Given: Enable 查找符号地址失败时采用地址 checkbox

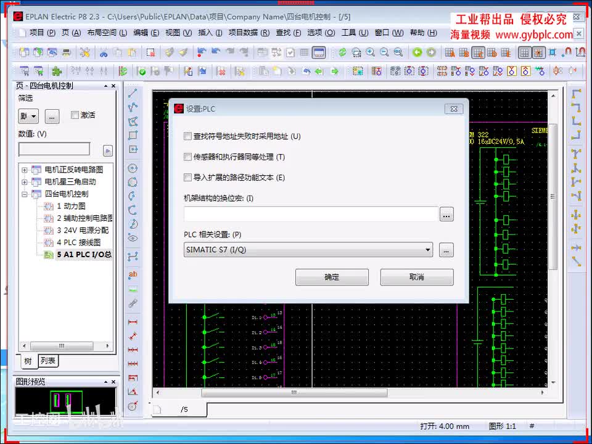Looking at the screenshot, I should [x=187, y=136].
